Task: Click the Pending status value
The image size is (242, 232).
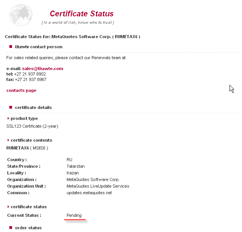Action: click(74, 216)
